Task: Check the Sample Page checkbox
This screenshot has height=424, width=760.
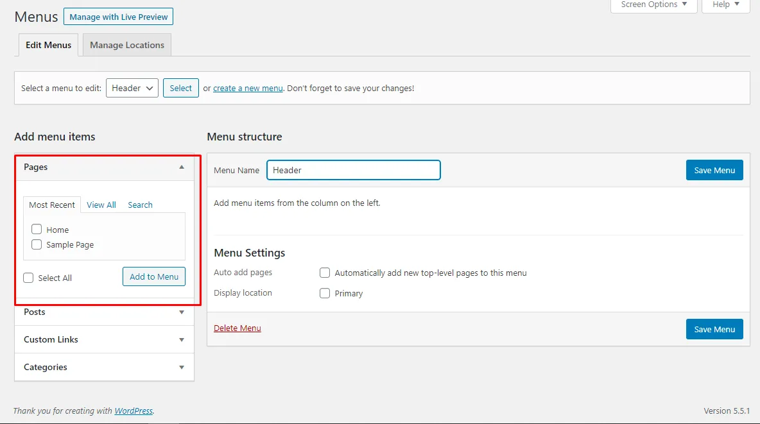Action: pyautogui.click(x=37, y=245)
